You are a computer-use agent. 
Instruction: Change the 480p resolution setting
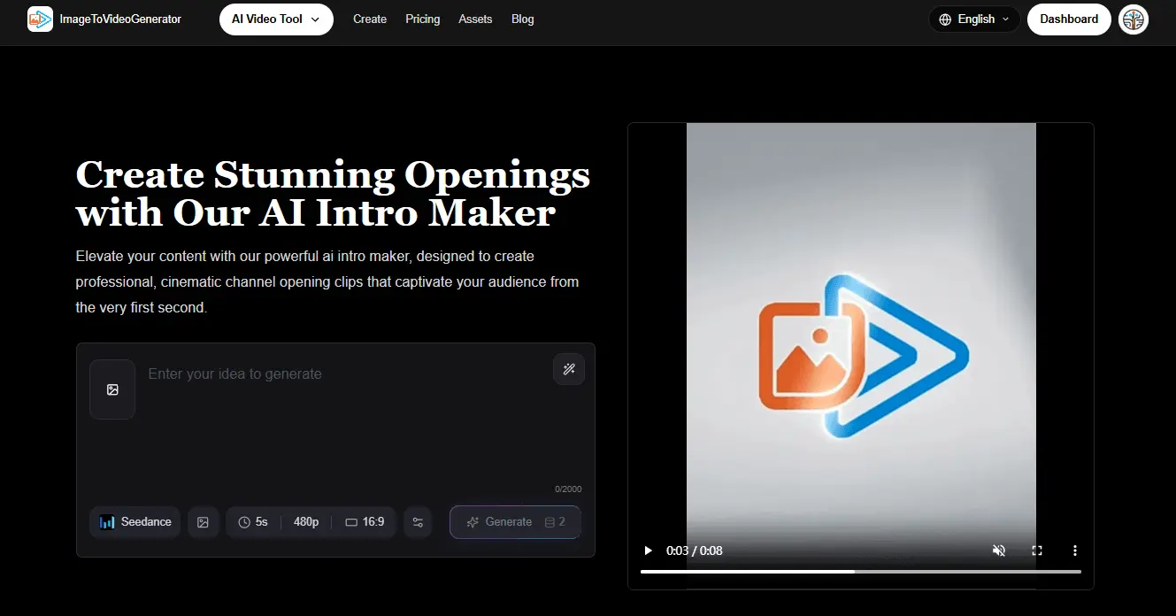(306, 522)
